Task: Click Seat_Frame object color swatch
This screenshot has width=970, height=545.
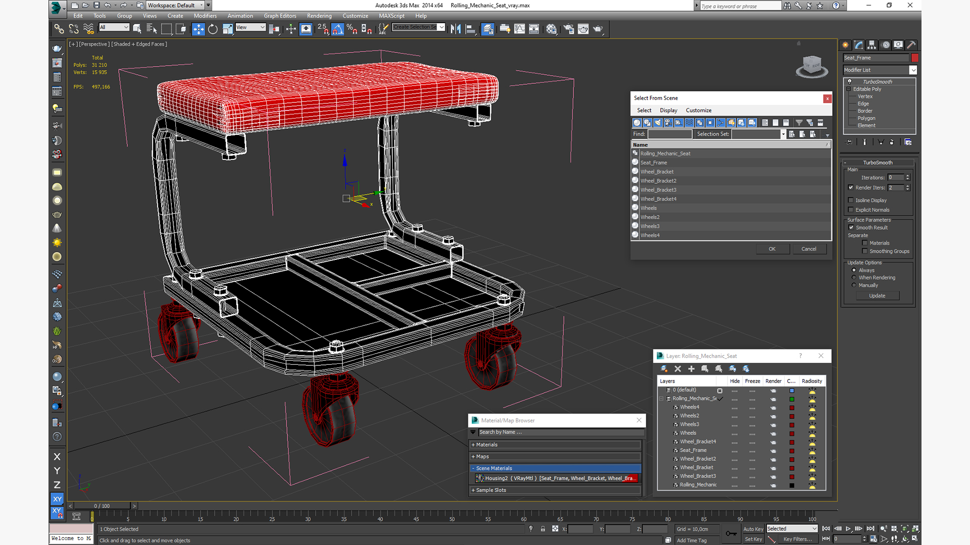Action: 914,58
